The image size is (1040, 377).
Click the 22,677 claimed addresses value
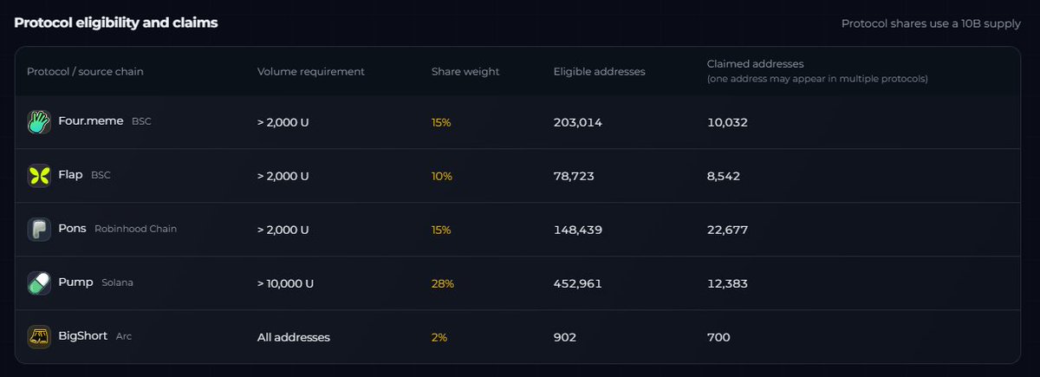point(727,230)
